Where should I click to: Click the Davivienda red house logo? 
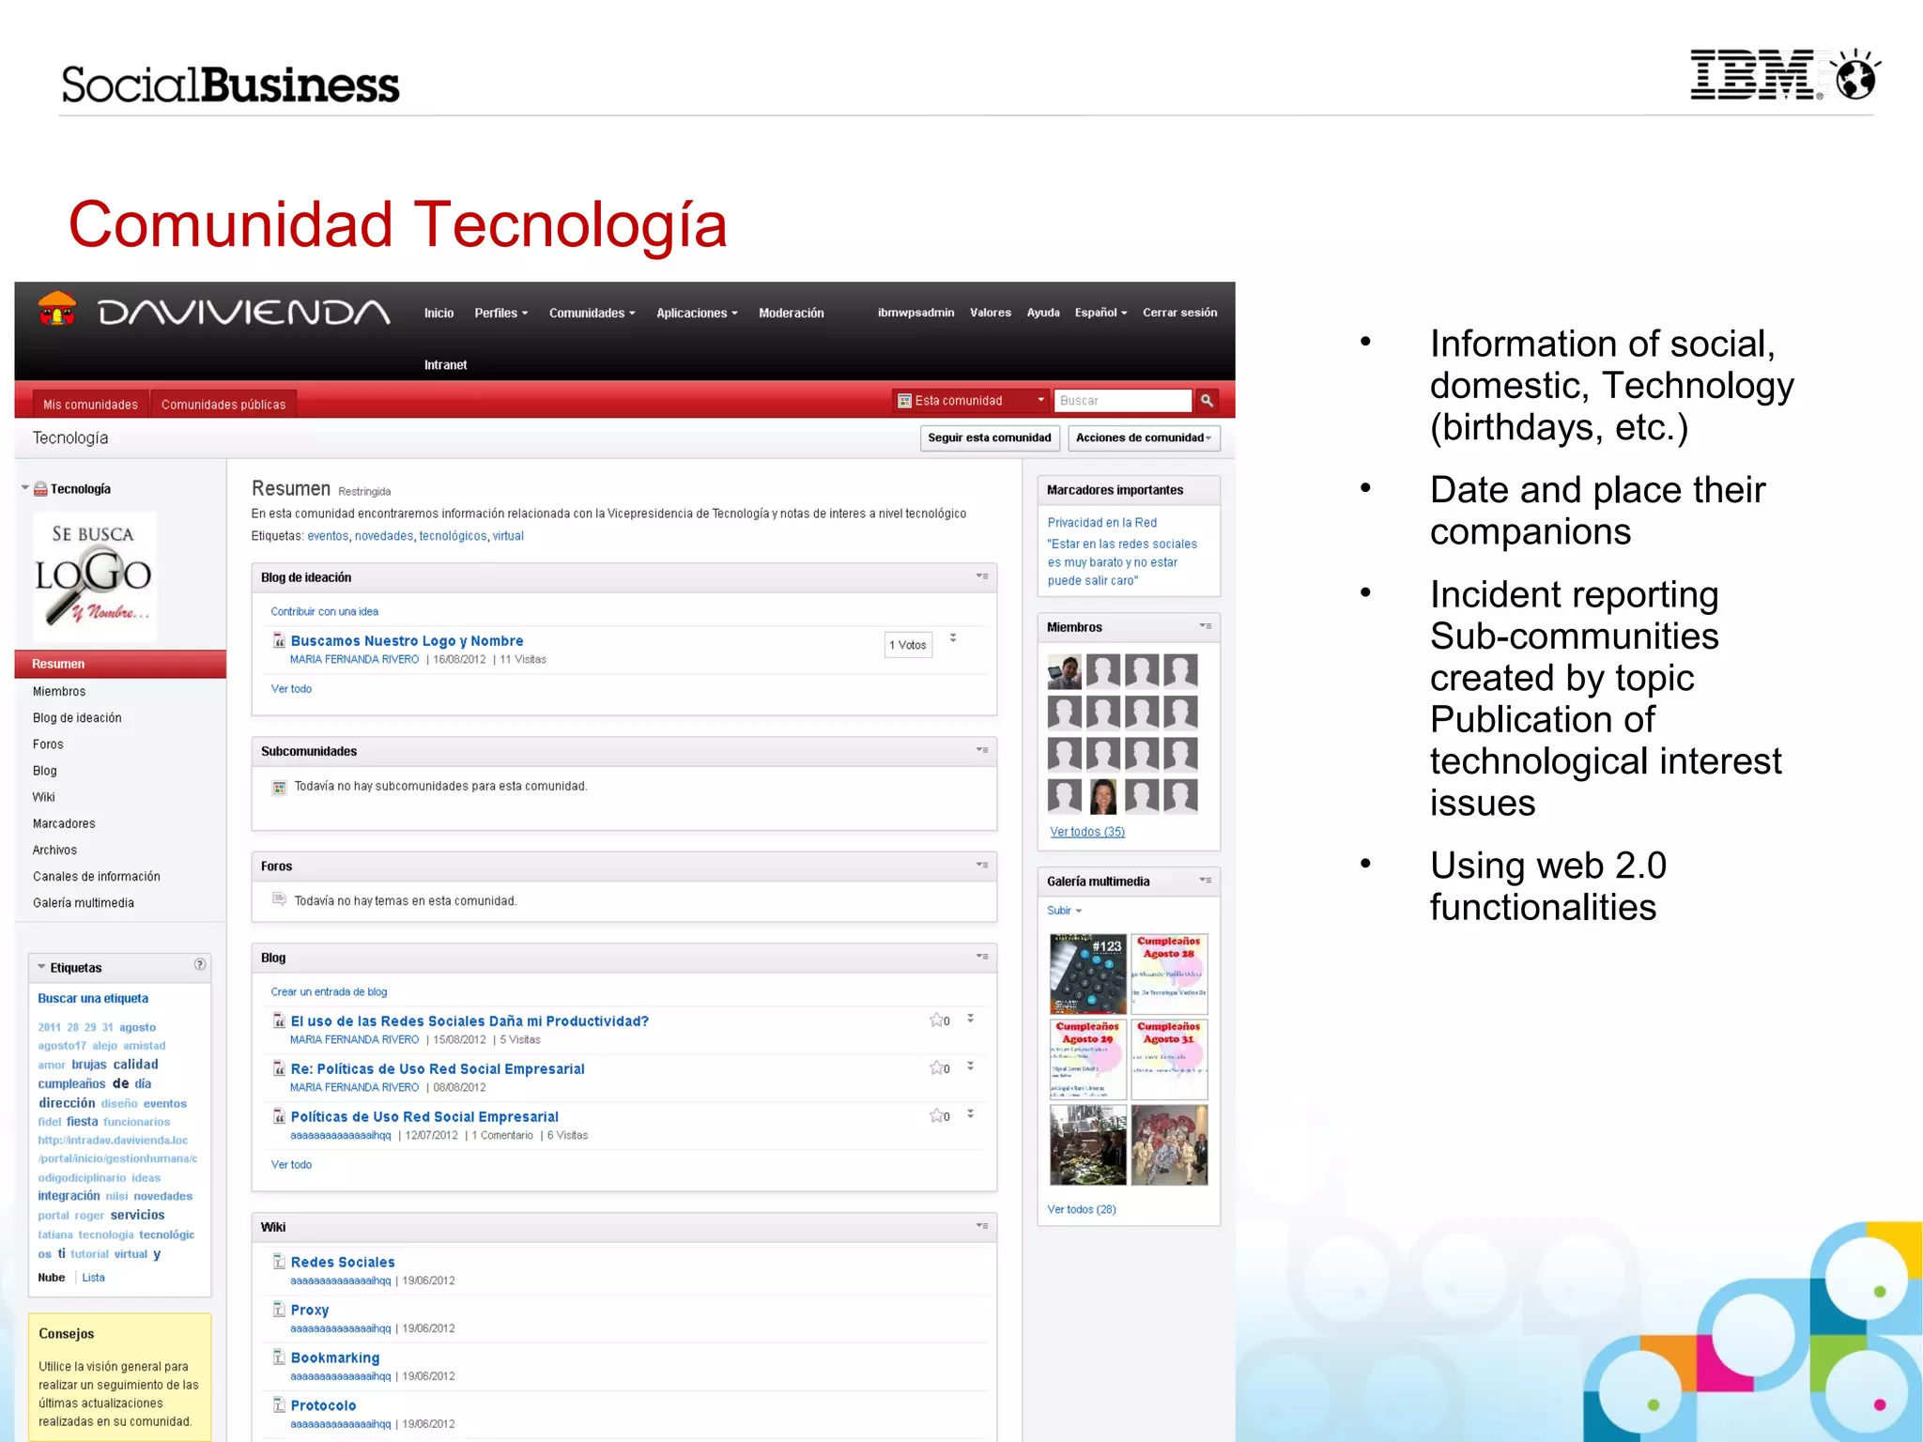57,309
